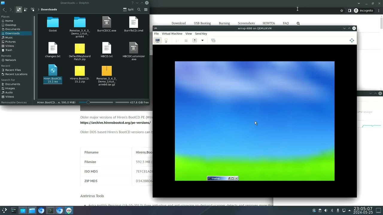Open the website search magnifier icon
Viewport: 383px width, 215px height.
click(298, 23)
